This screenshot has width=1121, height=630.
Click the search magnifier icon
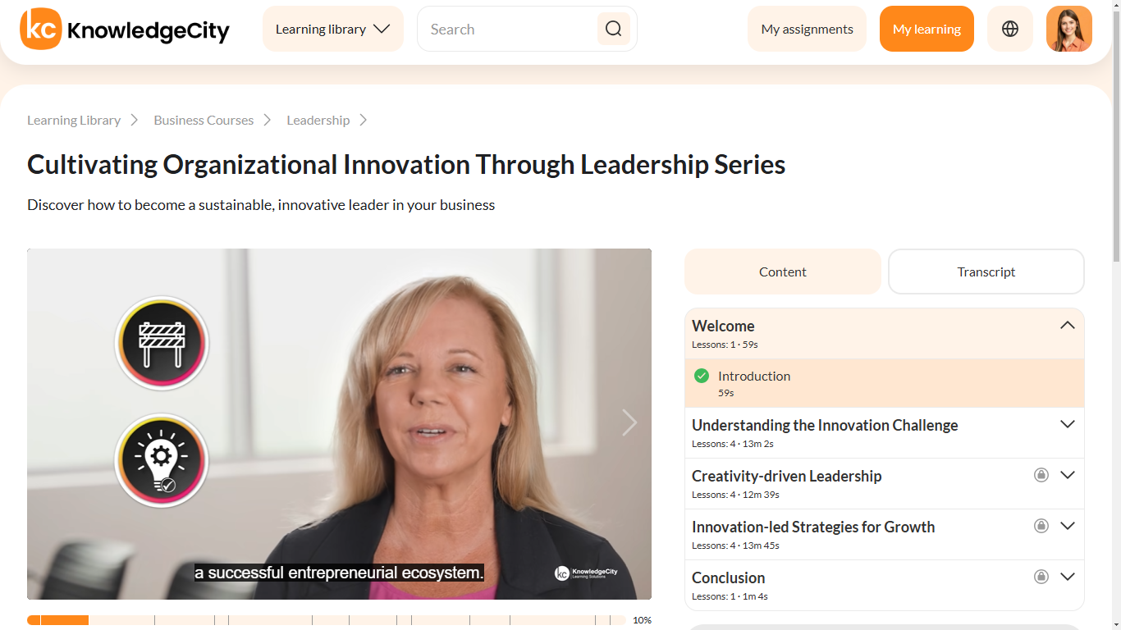(x=613, y=30)
